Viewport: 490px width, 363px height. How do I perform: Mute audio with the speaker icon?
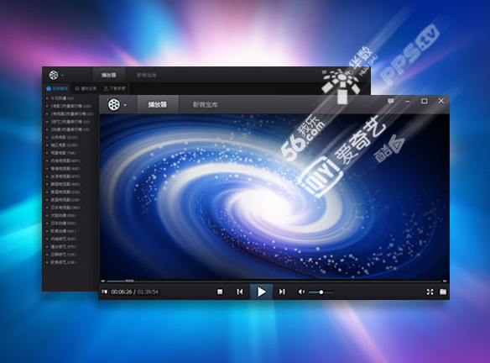coord(301,292)
